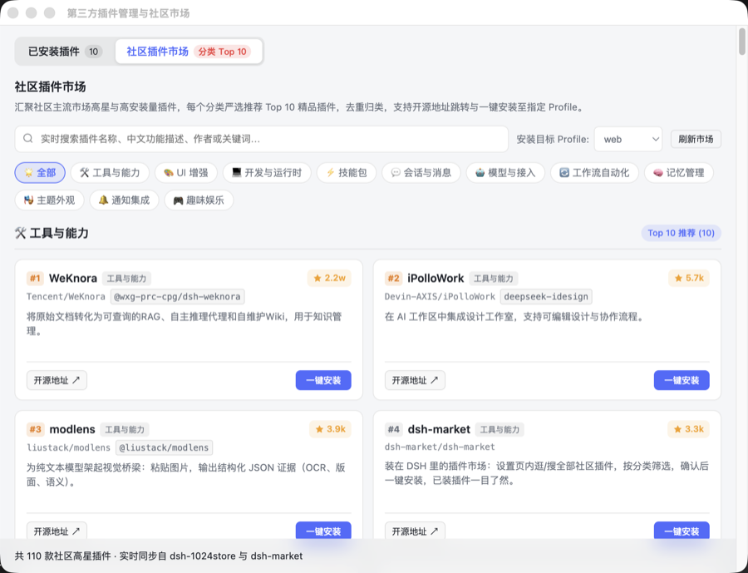
Task: Install iPolloWork with 一键安装
Action: point(682,380)
